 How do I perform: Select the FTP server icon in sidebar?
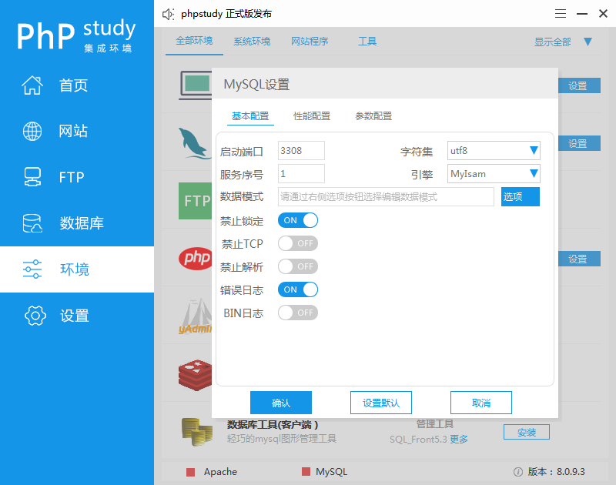[x=32, y=177]
